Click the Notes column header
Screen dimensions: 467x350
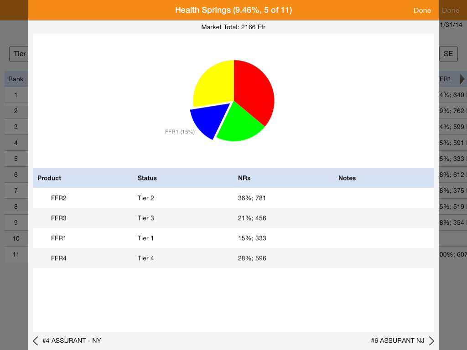(347, 178)
